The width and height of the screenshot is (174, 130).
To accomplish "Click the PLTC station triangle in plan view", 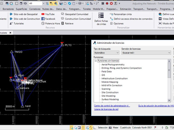I will [x=62, y=45].
